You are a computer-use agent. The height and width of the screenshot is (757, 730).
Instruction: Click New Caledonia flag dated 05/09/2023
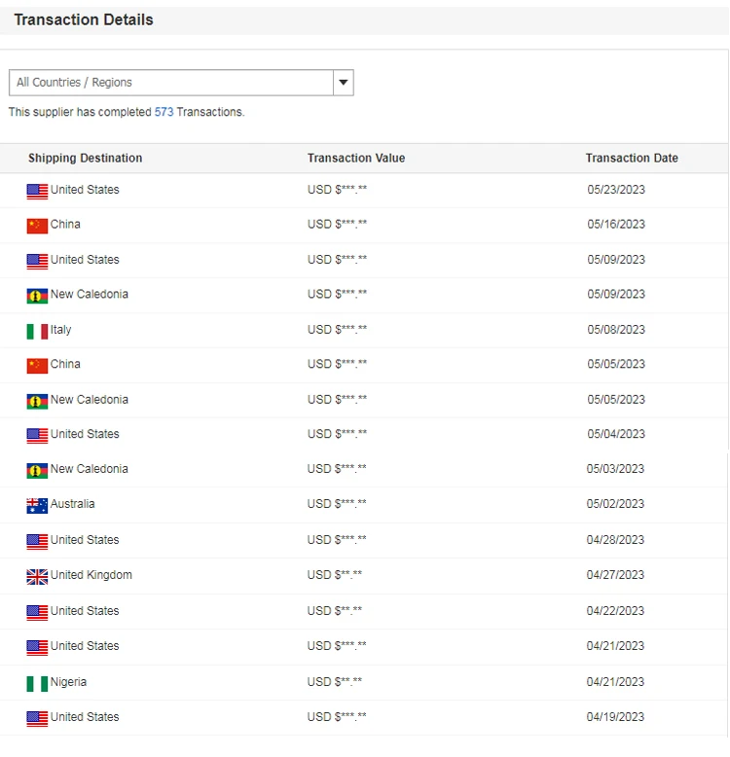[x=37, y=296]
